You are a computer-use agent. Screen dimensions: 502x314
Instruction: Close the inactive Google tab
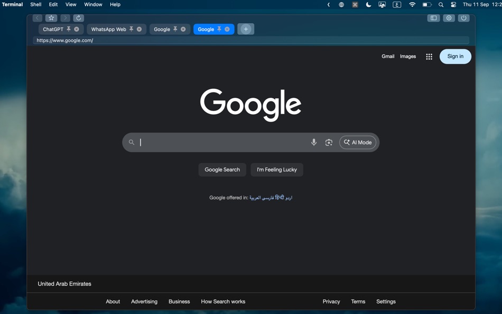(x=183, y=29)
